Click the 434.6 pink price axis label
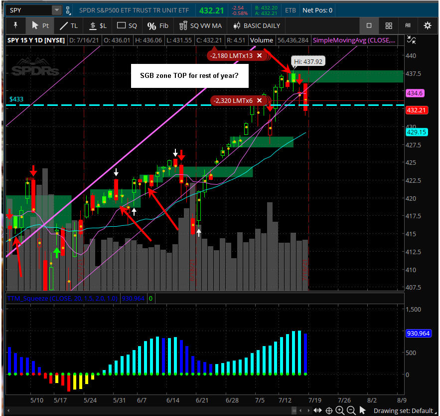This screenshot has height=416, width=440. [415, 93]
